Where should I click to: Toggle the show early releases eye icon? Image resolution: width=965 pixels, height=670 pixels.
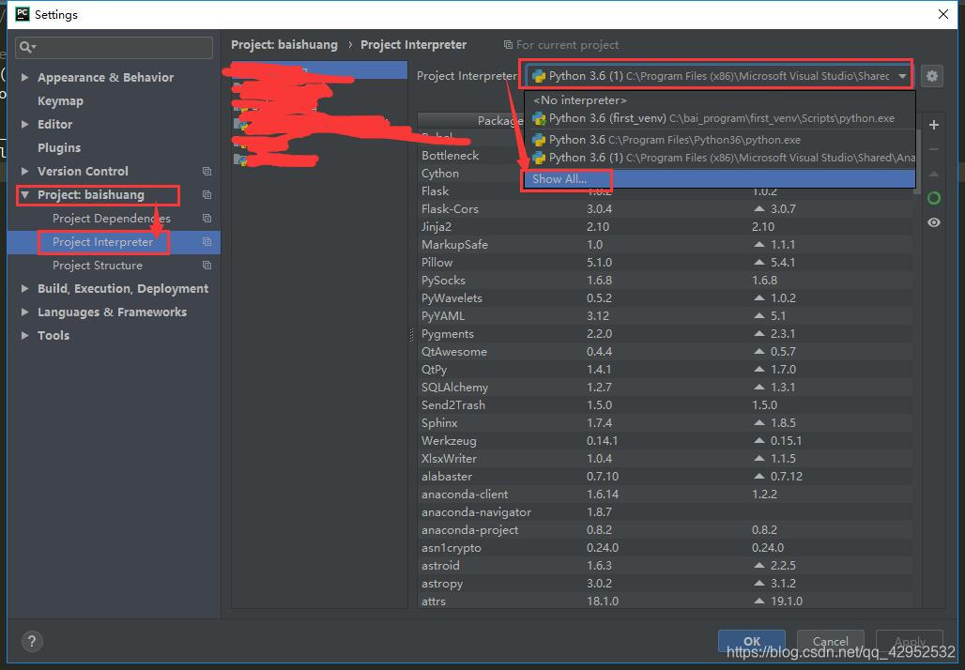coord(934,222)
